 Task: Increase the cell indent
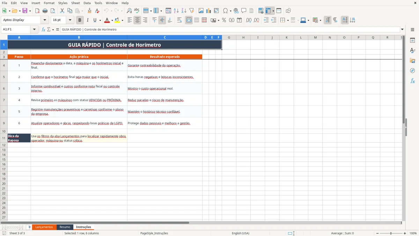[x=266, y=20]
